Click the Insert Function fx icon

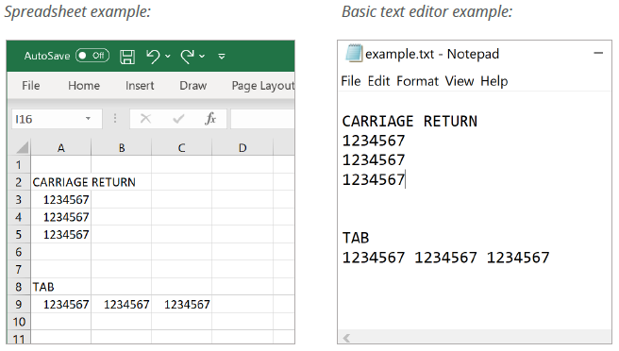point(210,119)
